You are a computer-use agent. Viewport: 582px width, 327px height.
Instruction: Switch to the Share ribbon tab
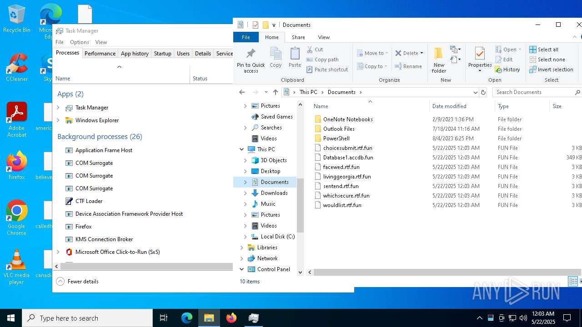click(x=298, y=37)
